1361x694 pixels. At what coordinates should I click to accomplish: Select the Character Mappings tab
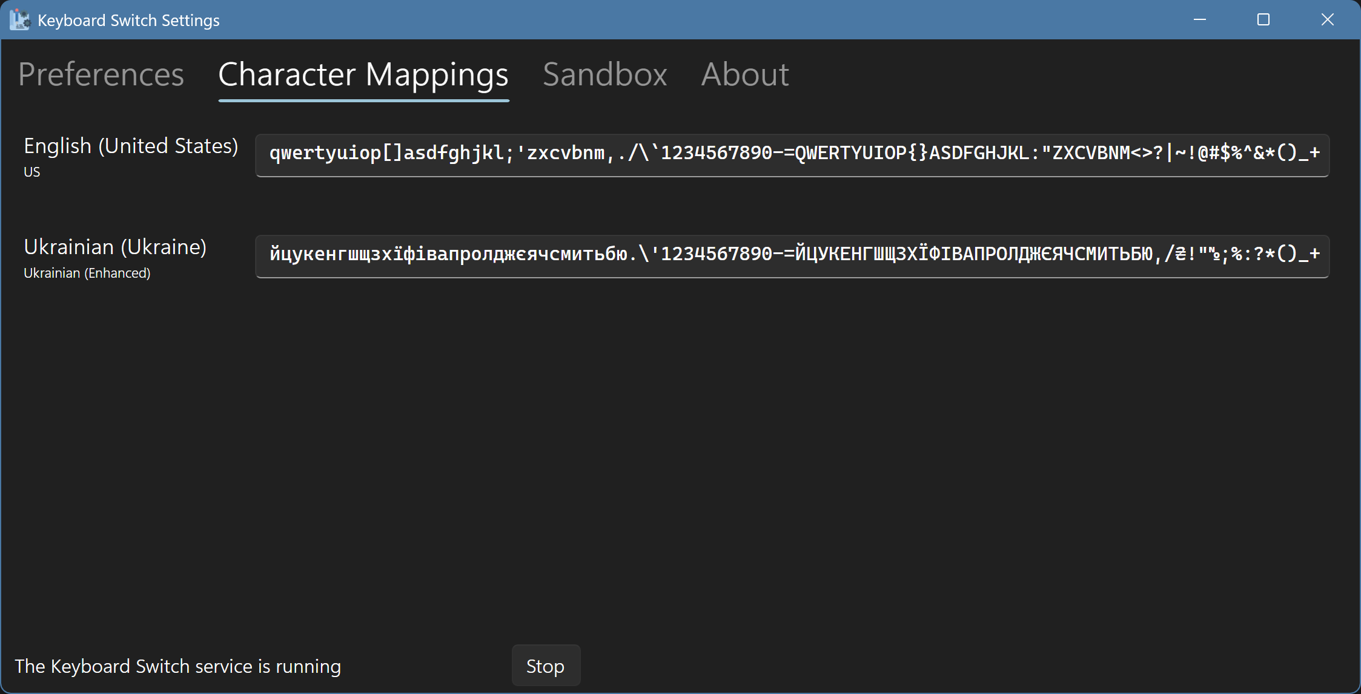[x=363, y=74]
